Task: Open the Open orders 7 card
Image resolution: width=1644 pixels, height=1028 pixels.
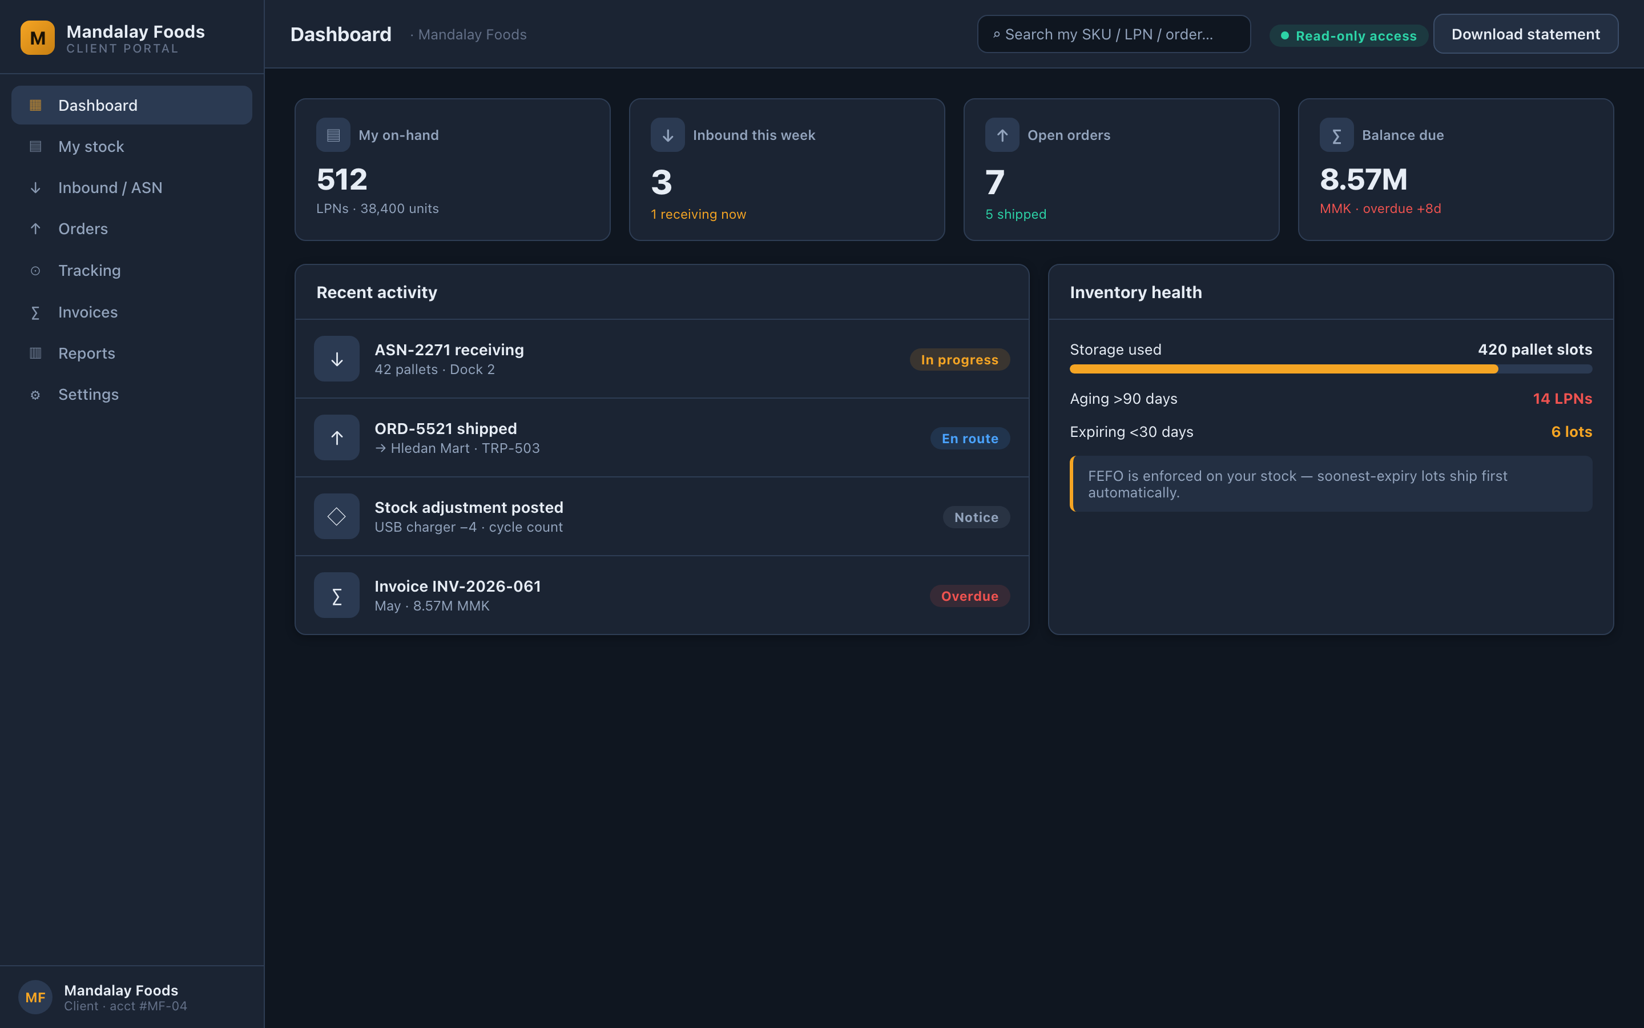Action: click(1122, 169)
